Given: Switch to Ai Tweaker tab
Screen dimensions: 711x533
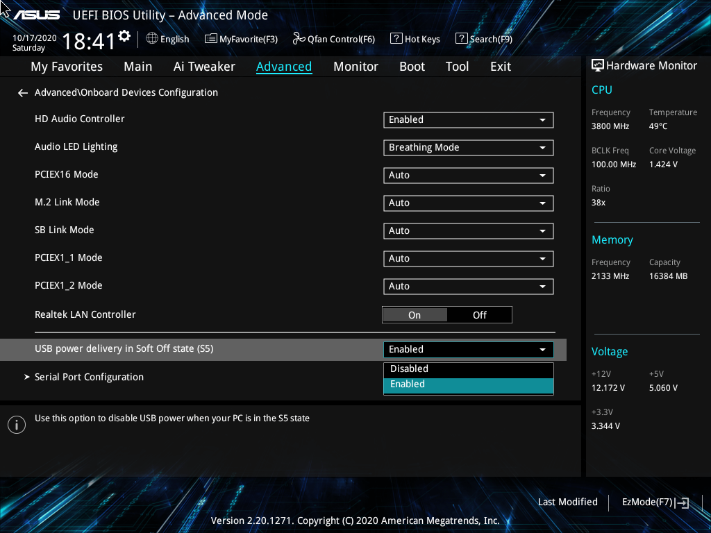Looking at the screenshot, I should point(204,67).
